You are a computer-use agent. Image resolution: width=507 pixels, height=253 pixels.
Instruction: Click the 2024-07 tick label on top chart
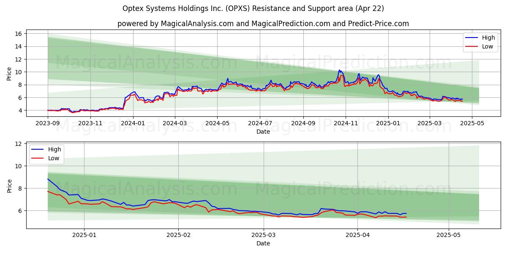(260, 123)
